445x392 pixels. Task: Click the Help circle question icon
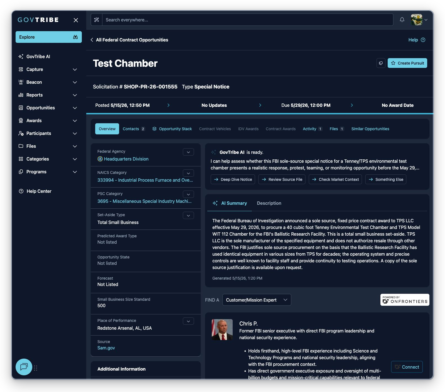pyautogui.click(x=423, y=40)
